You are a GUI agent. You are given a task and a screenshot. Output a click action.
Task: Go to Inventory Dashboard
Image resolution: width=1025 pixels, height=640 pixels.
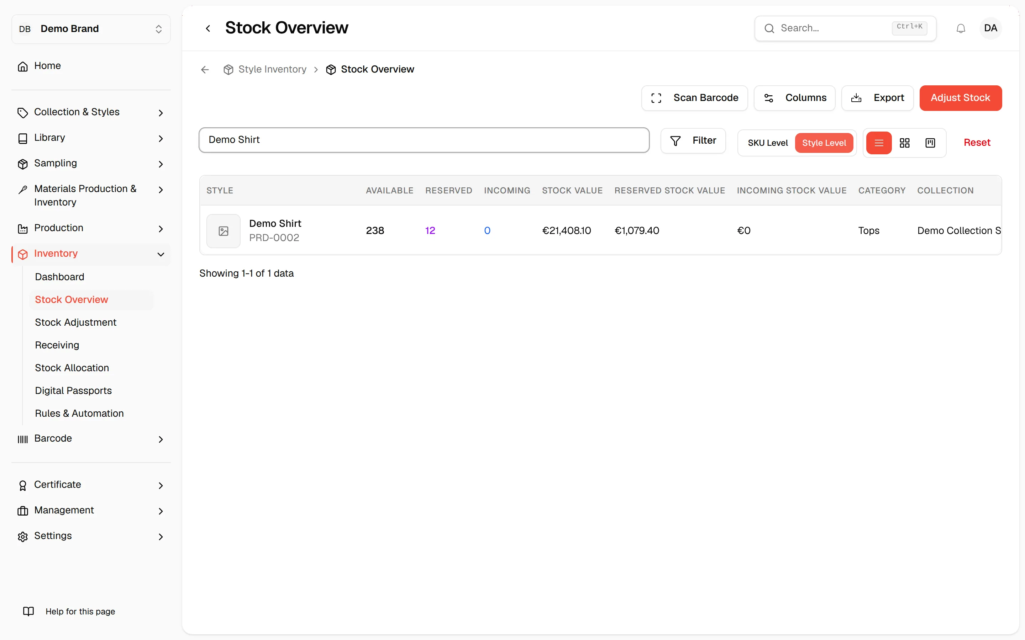[x=60, y=277]
